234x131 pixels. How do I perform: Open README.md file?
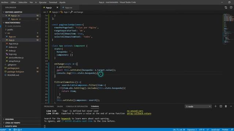click(x=13, y=75)
